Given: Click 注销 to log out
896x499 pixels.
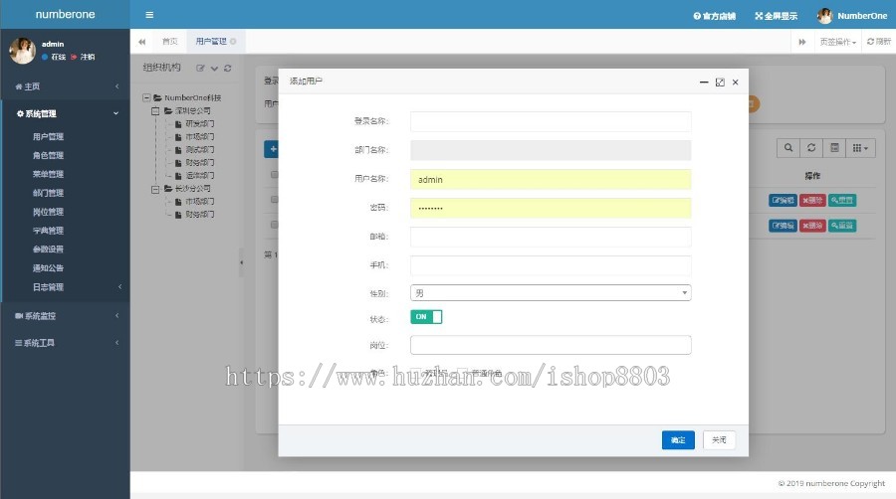Looking at the screenshot, I should pyautogui.click(x=84, y=57).
